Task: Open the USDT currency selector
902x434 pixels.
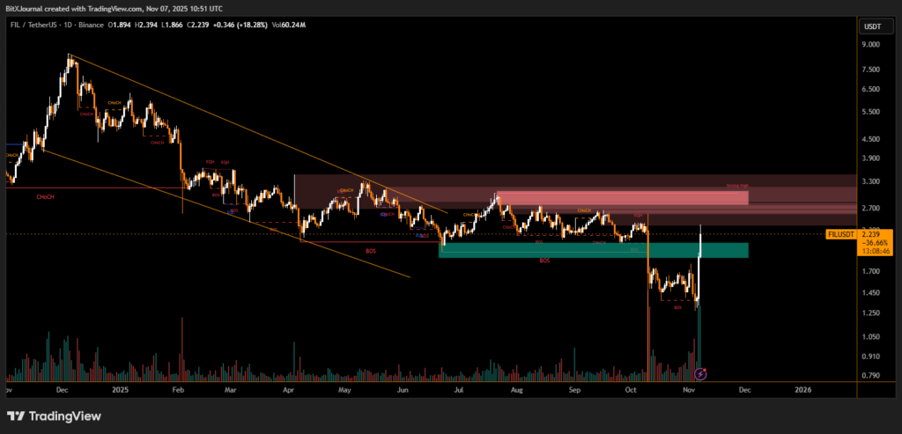Action: pyautogui.click(x=872, y=26)
